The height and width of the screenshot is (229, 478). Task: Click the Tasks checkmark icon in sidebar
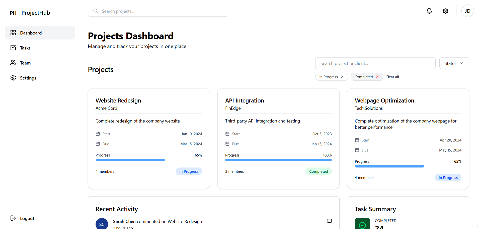click(13, 47)
